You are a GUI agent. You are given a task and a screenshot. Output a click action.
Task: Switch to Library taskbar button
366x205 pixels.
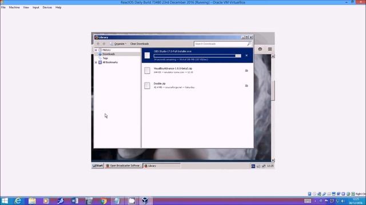coord(162,166)
